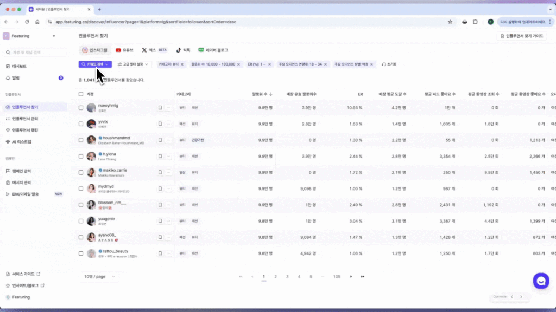Go to the last page arrow
Viewport: 556px width, 312px height.
pyautogui.click(x=362, y=277)
